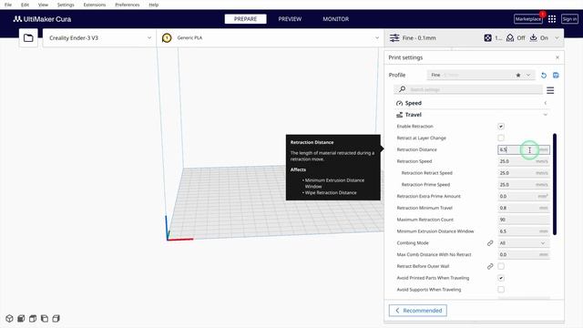The image size is (583, 328).
Task: Select the left view cube icon
Action: (45, 319)
